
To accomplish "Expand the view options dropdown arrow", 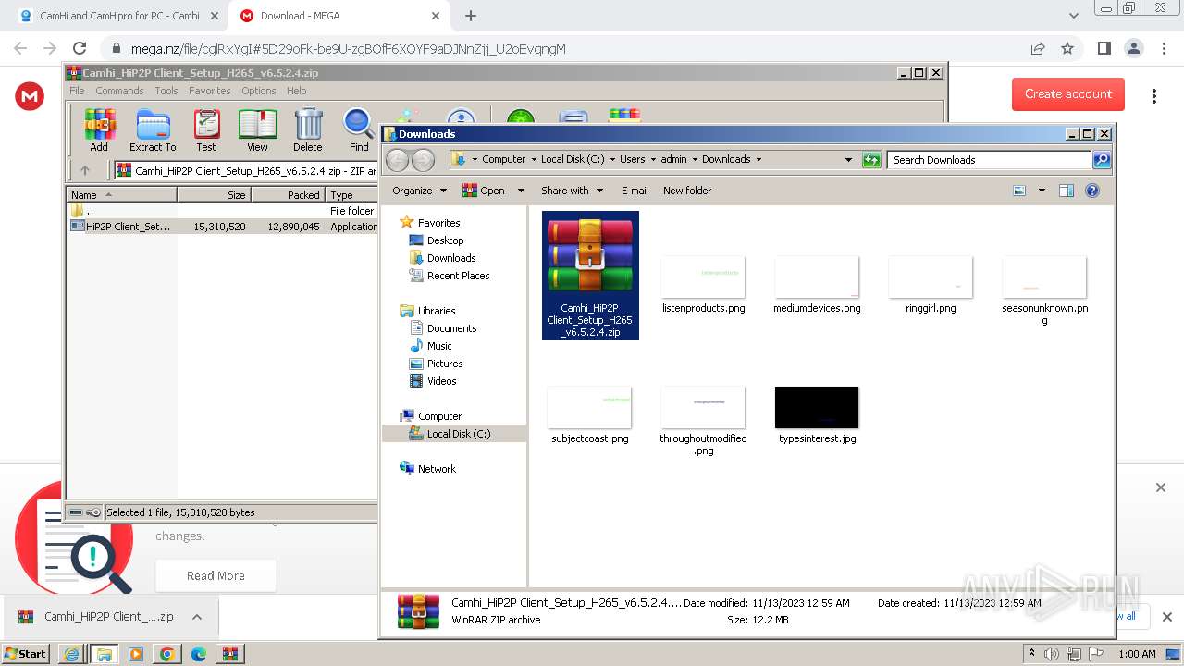I will click(1042, 191).
